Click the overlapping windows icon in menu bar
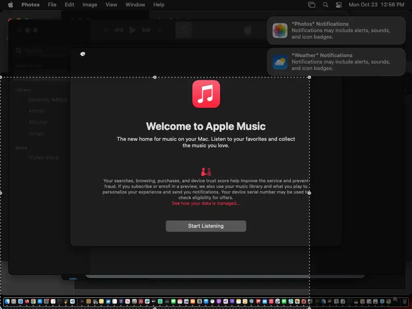This screenshot has height=309, width=412. [x=312, y=4]
